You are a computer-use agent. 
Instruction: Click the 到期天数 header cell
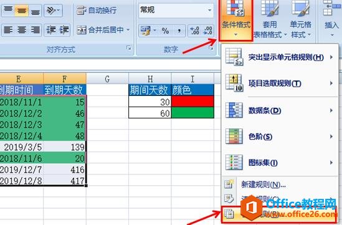click(65, 90)
